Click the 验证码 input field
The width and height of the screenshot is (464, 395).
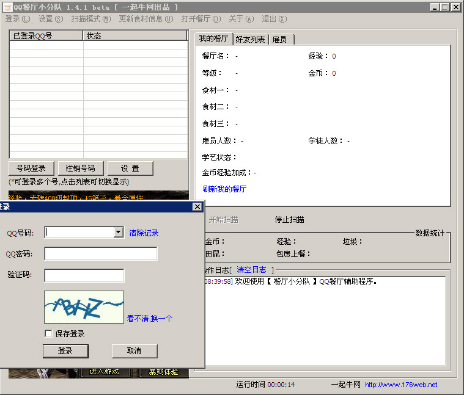[x=84, y=275]
